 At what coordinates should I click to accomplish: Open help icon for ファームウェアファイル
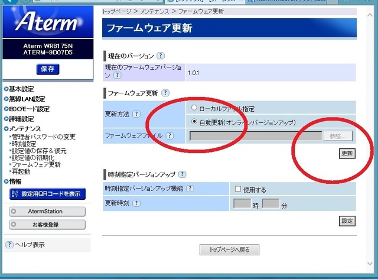[x=170, y=136]
